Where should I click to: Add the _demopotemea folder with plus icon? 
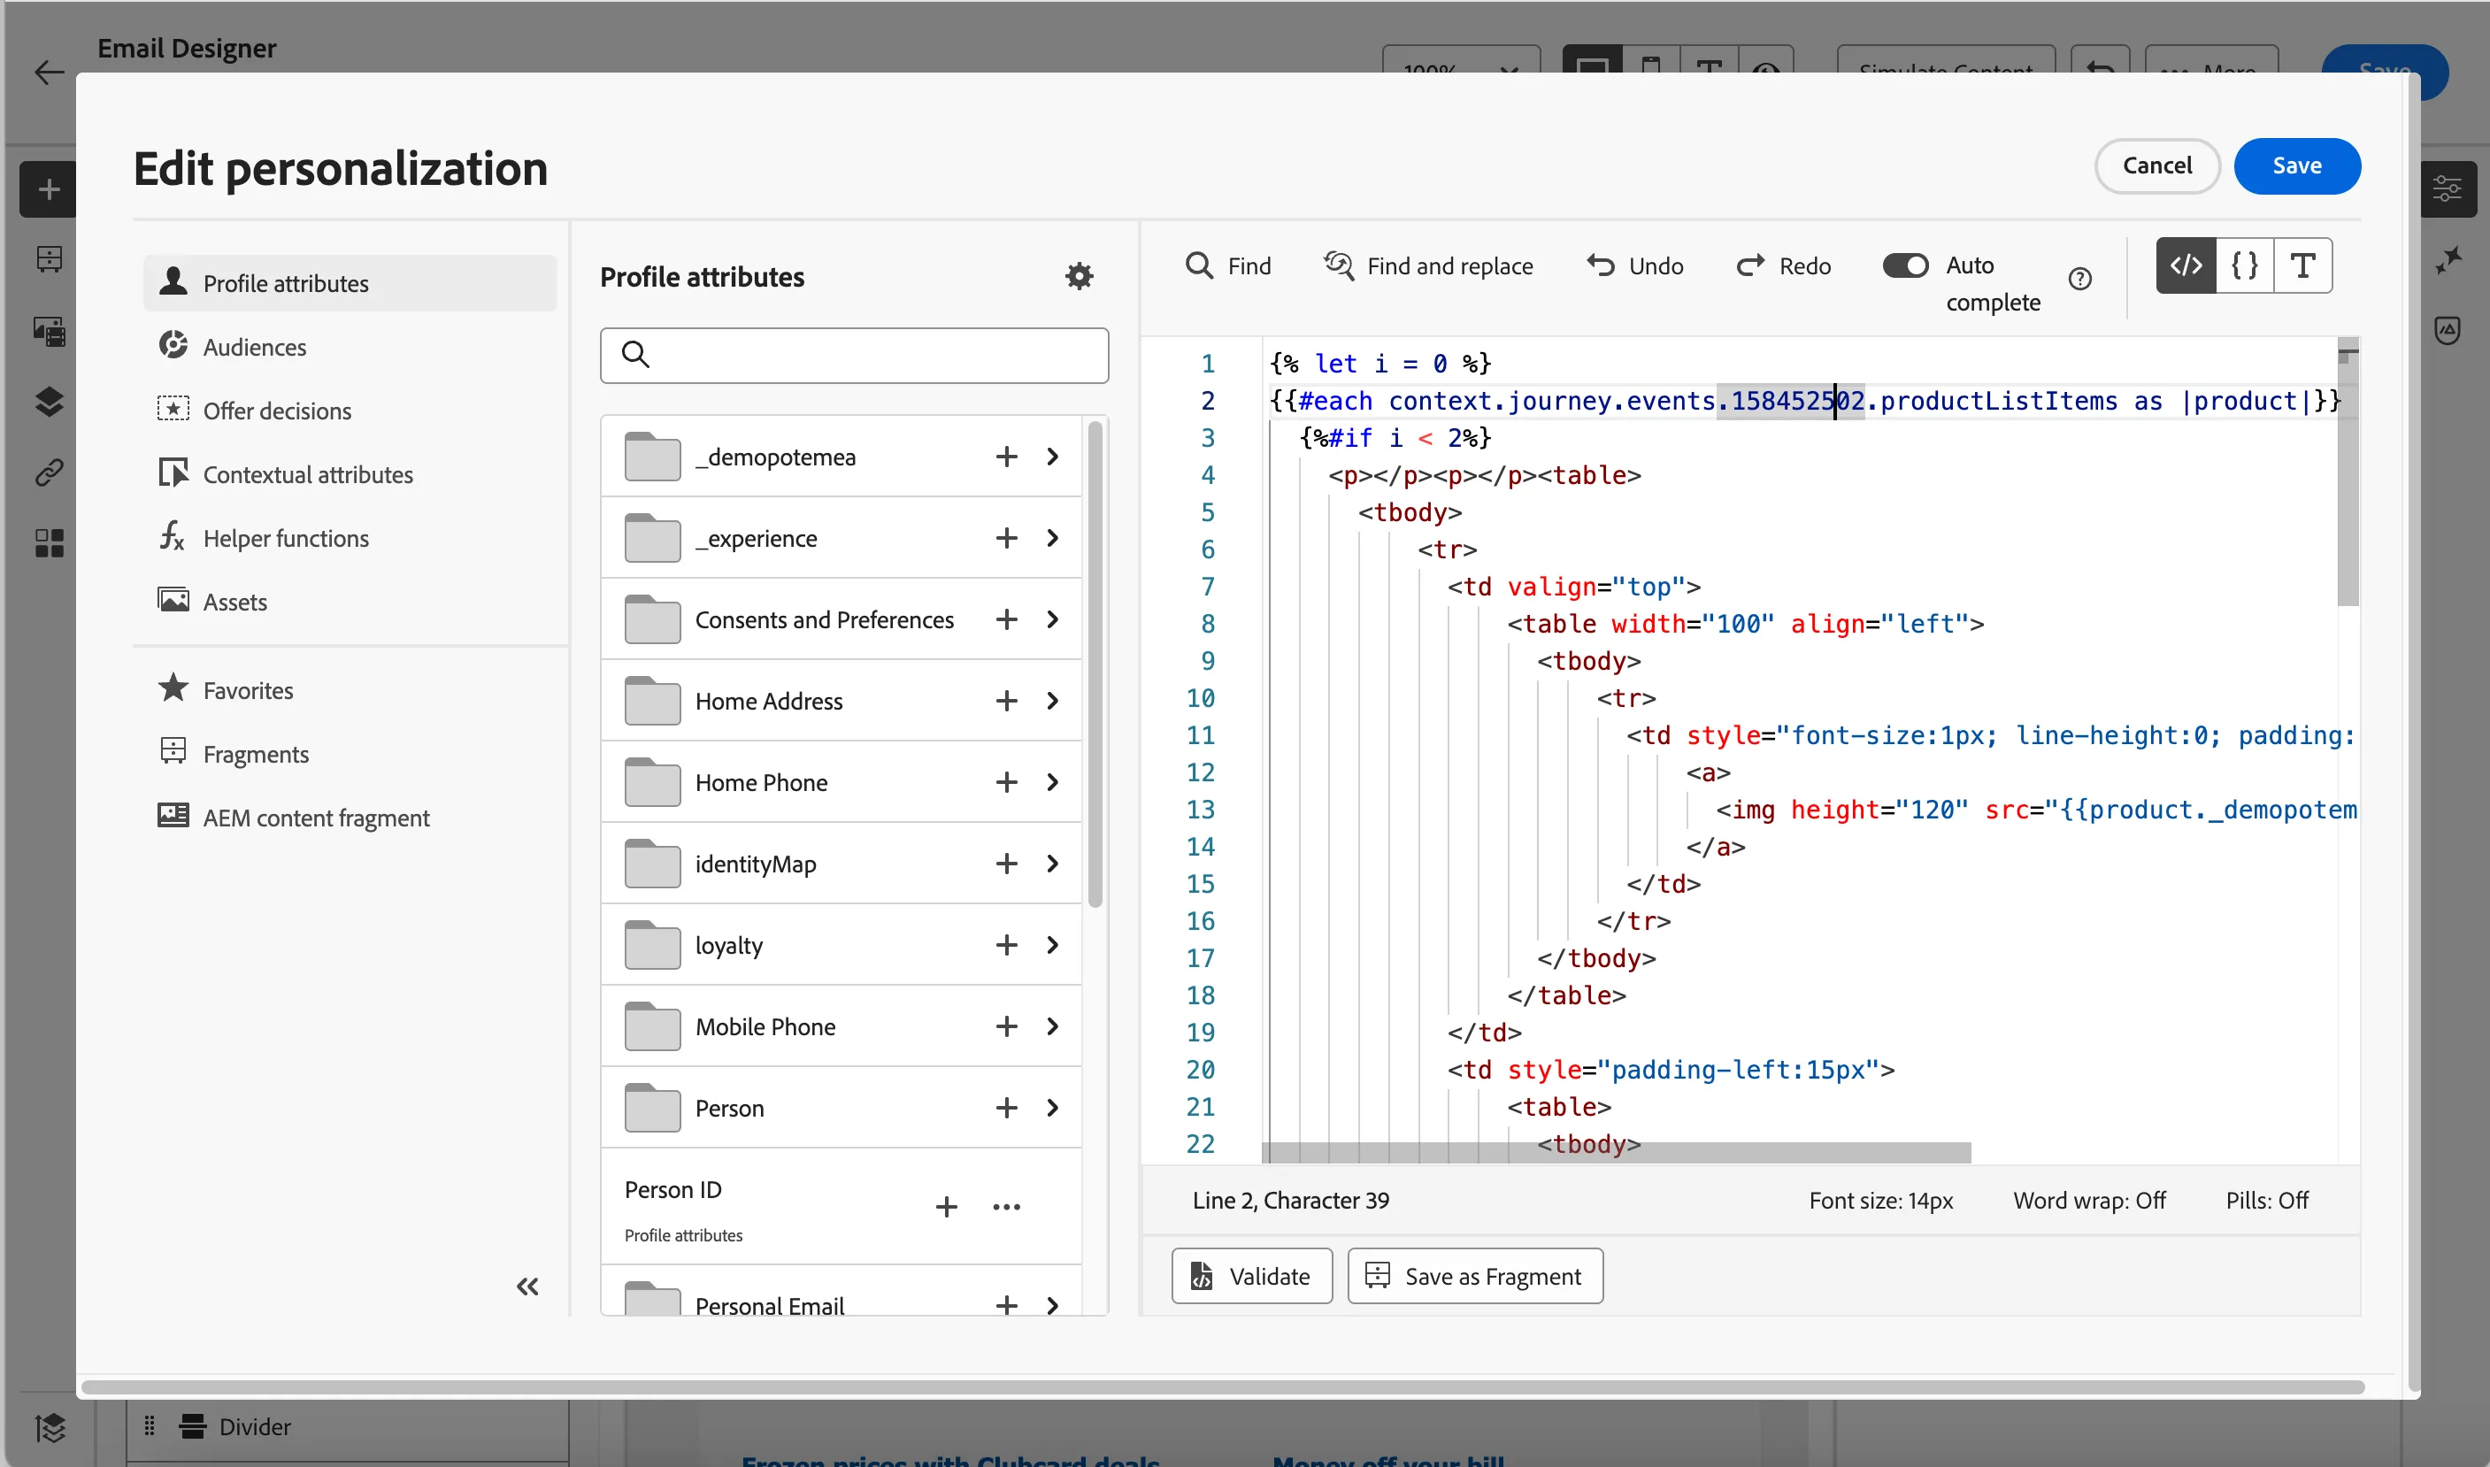[x=1006, y=457]
